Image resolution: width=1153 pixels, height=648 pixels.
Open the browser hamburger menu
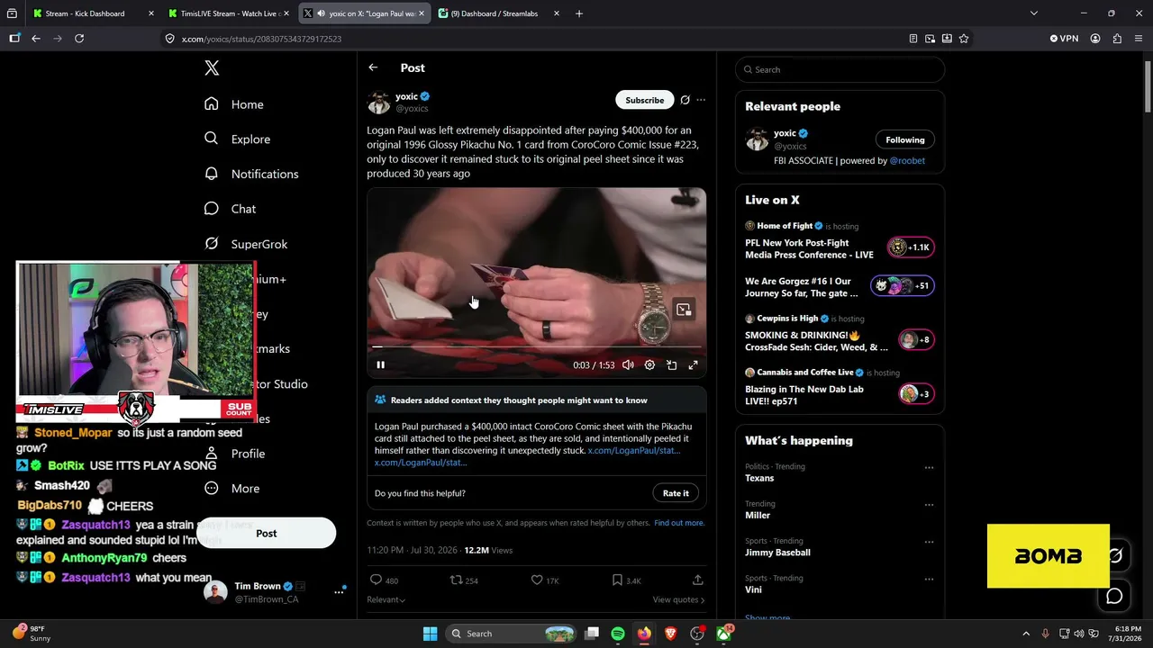(1139, 39)
